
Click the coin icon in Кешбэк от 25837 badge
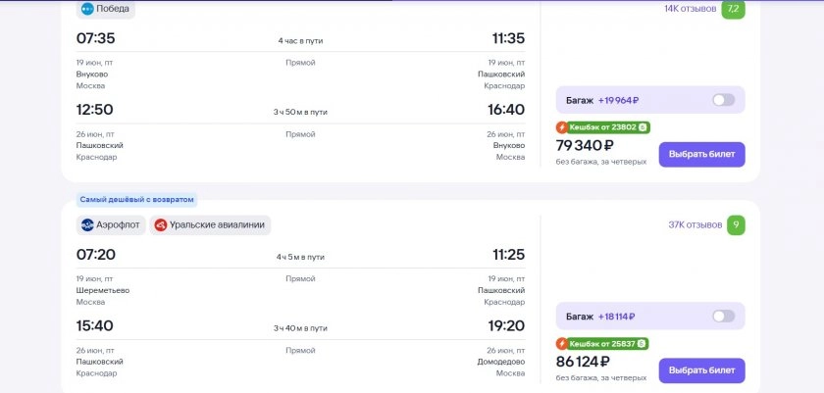pyautogui.click(x=643, y=344)
